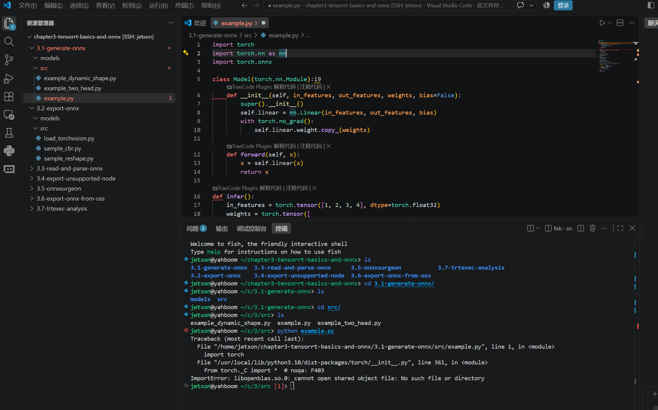Open terminal panel more actions
The height and width of the screenshot is (410, 658).
[x=605, y=228]
